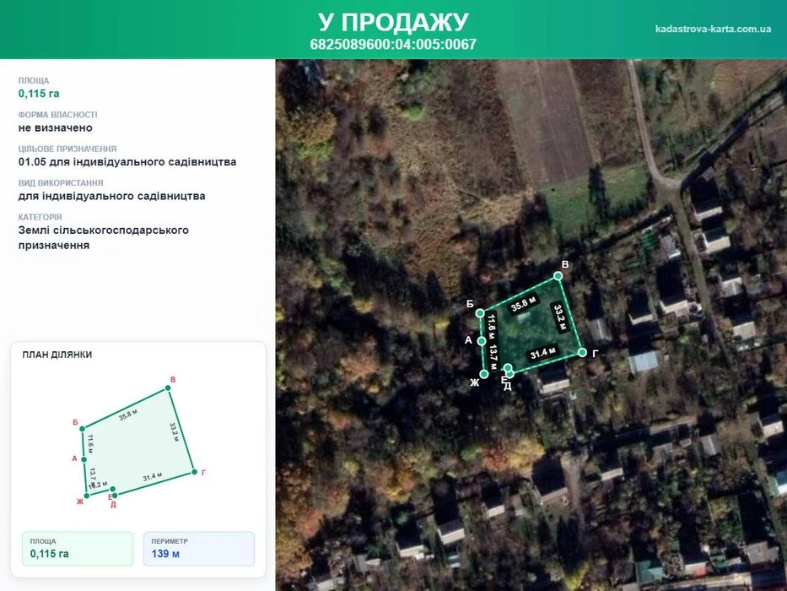787x591 pixels.
Task: Click the 11.6 м label on the map
Action: click(x=492, y=328)
